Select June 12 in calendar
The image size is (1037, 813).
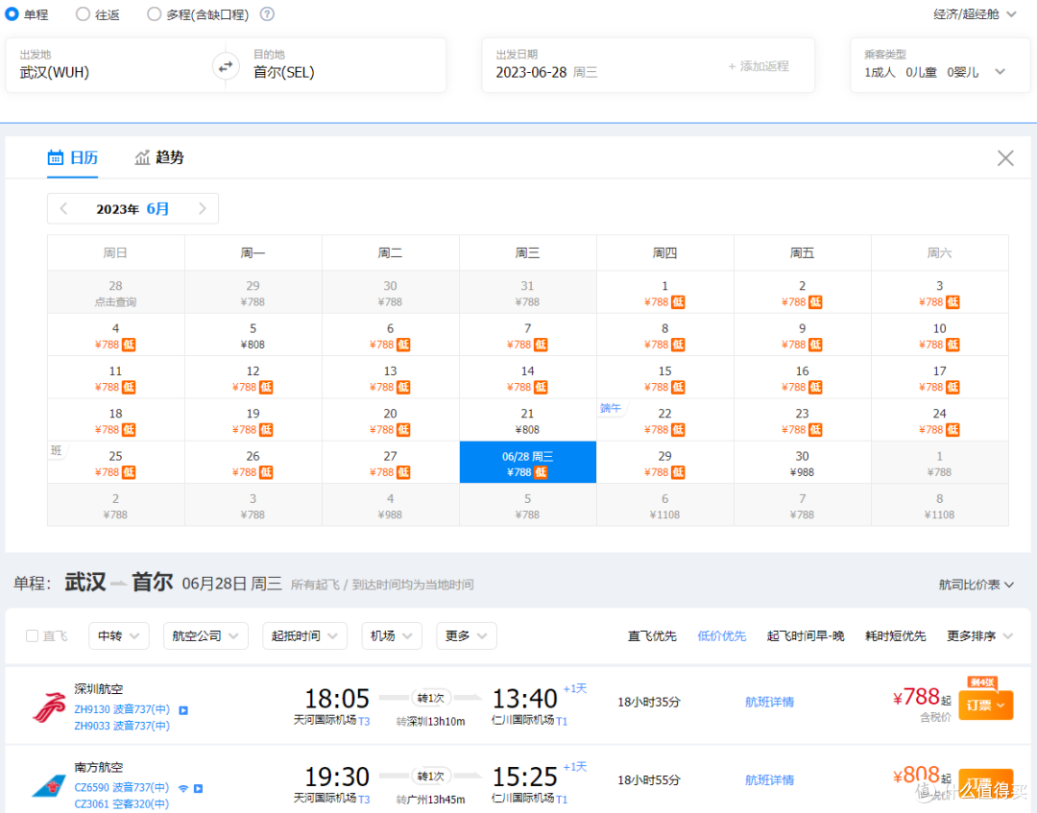pos(253,377)
